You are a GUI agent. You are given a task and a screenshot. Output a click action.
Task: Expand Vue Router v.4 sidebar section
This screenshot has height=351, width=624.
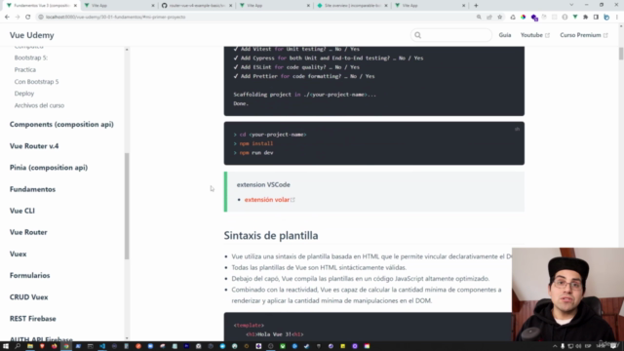point(34,146)
